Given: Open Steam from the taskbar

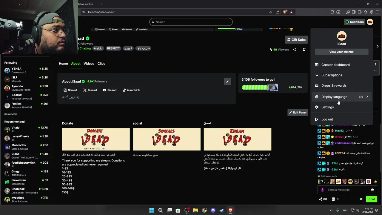Looking at the screenshot, I should [x=222, y=210].
